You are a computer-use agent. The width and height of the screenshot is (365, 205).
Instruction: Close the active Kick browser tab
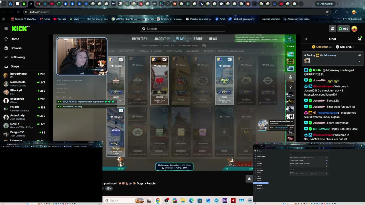click(x=31, y=4)
